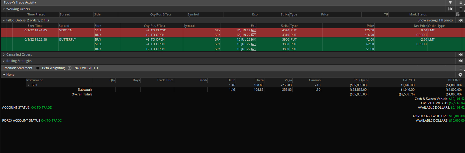Sort by the P/L Open column header

point(360,80)
